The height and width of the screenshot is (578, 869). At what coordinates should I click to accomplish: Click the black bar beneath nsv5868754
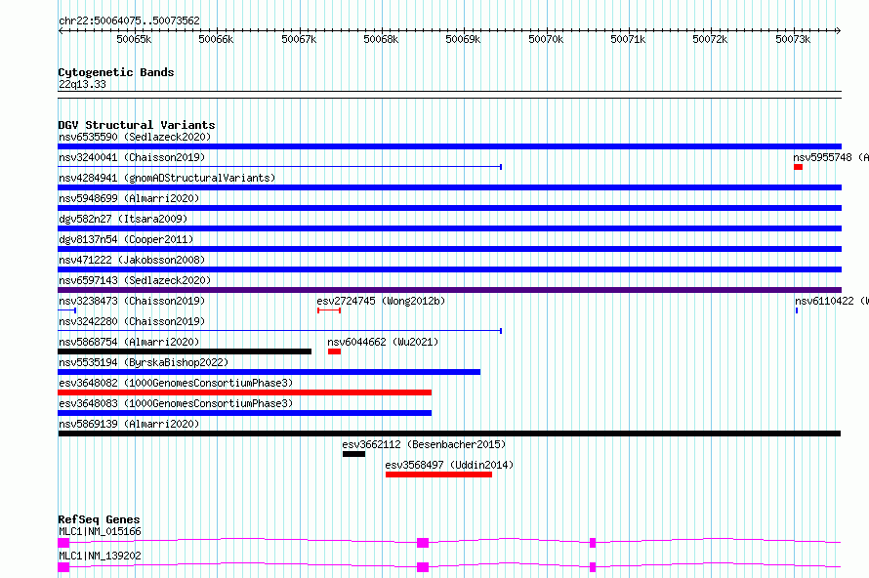point(185,351)
